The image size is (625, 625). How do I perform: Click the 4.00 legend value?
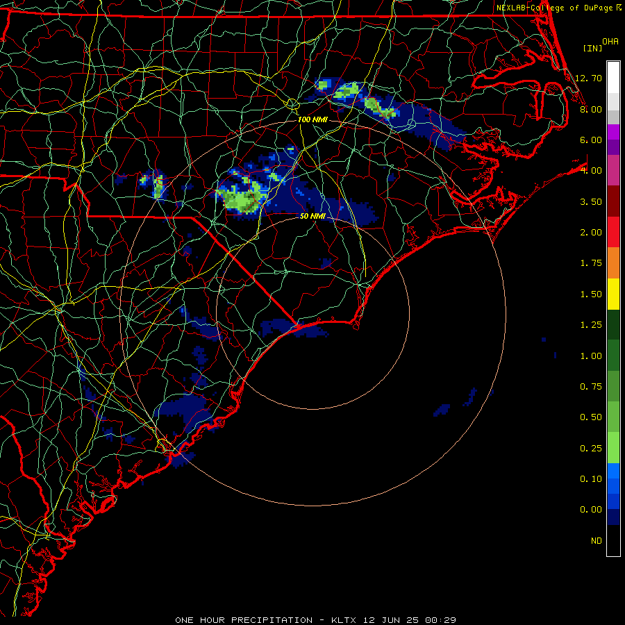click(591, 171)
